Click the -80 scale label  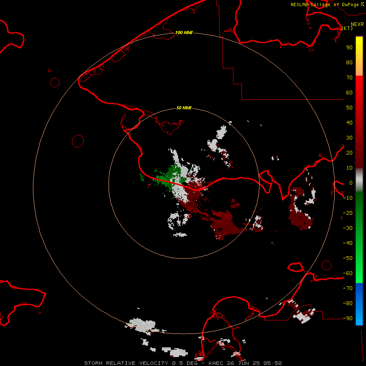(348, 303)
